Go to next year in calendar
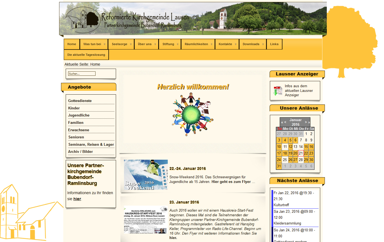Screen dimensions: 384x242 point(309,122)
